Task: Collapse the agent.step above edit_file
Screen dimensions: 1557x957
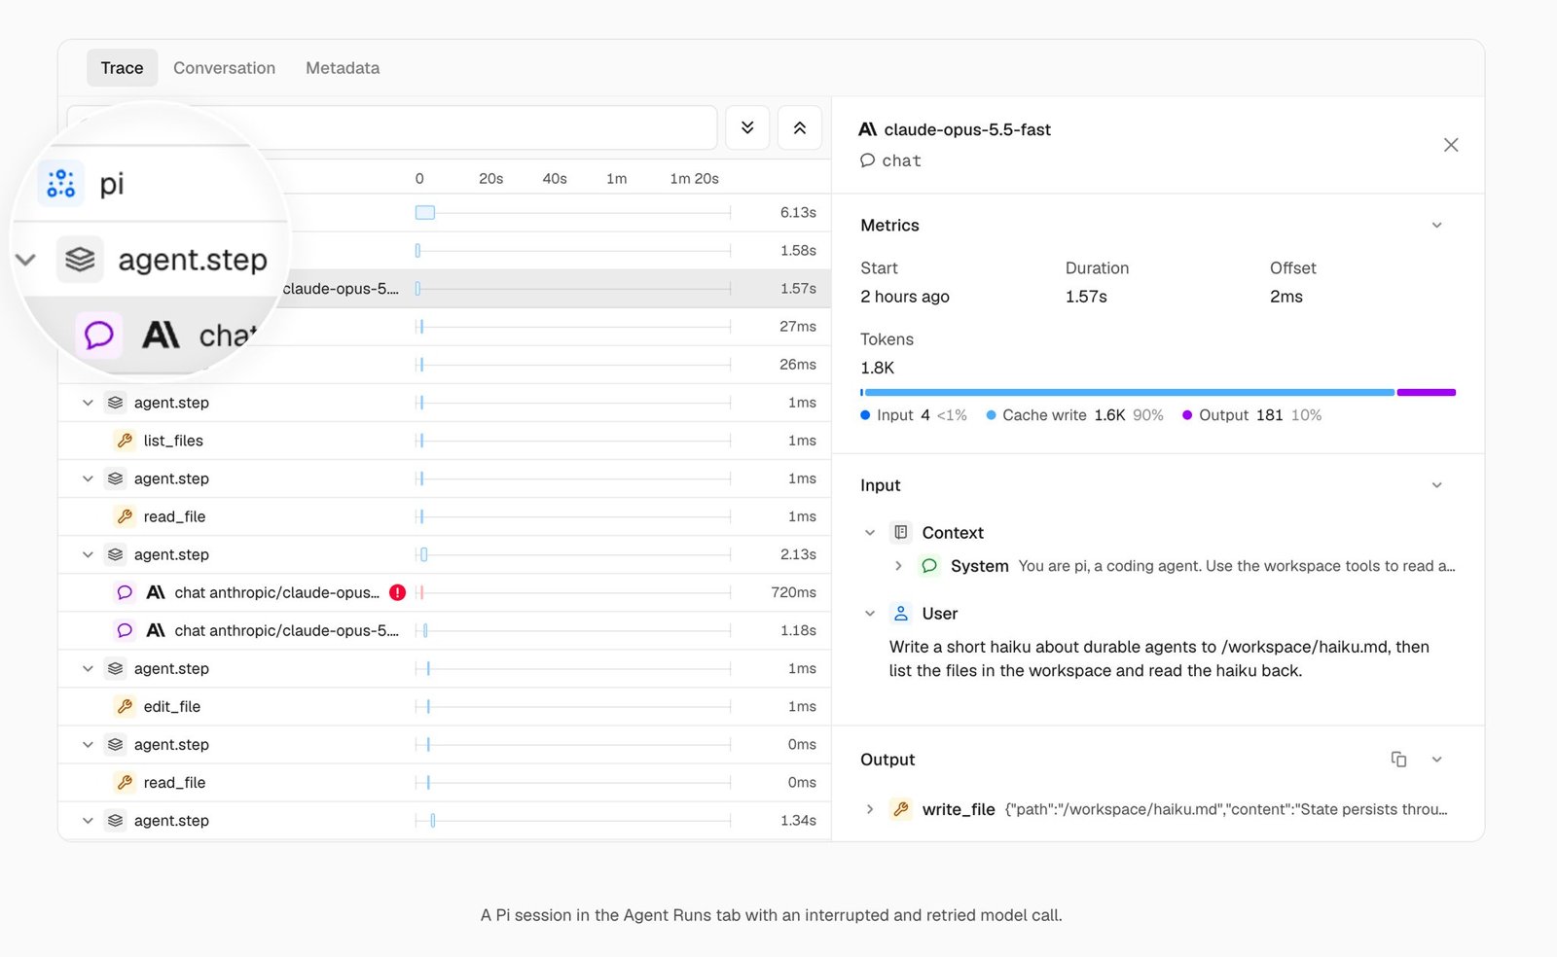Action: point(88,668)
